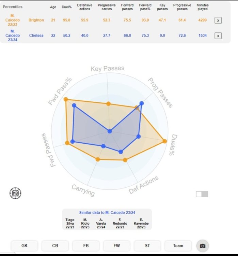
Task: Remove the M. Caicedo 22/23 Brighton row
Action: pyautogui.click(x=218, y=20)
